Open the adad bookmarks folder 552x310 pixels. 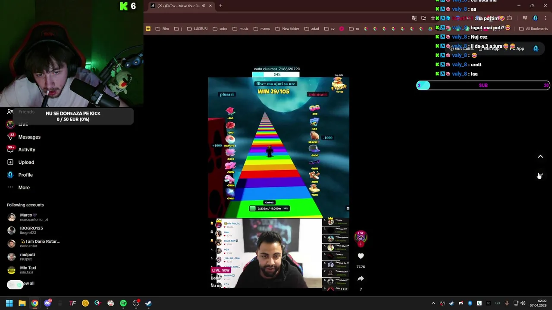pyautogui.click(x=312, y=29)
